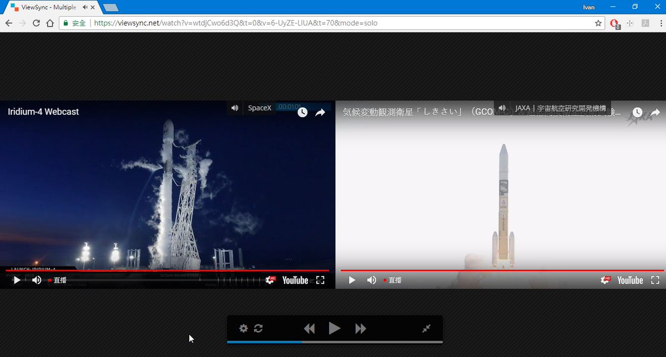The height and width of the screenshot is (357, 666).
Task: Click the gray extension icon
Action: pos(645,23)
